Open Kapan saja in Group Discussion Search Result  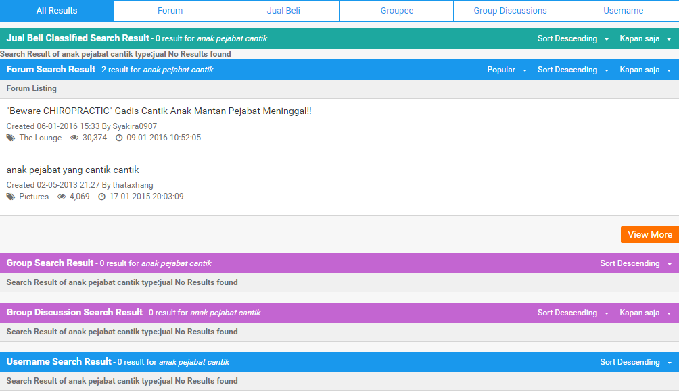click(645, 313)
